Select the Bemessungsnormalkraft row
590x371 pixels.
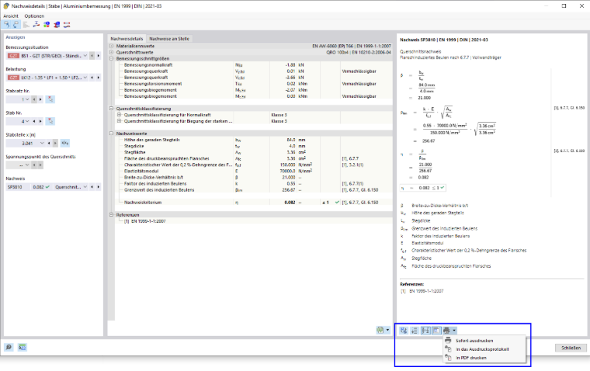[x=254, y=64]
